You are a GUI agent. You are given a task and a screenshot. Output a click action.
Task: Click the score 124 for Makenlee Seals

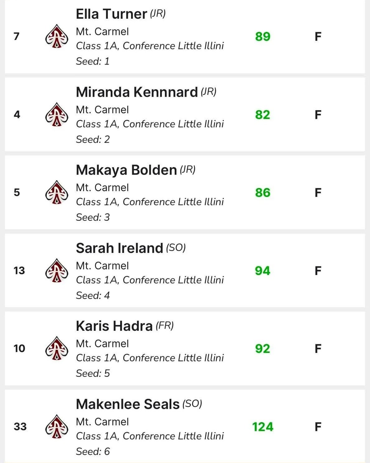point(263,427)
